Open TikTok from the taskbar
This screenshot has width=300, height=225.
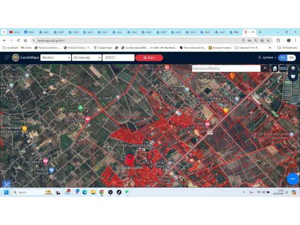119,192
